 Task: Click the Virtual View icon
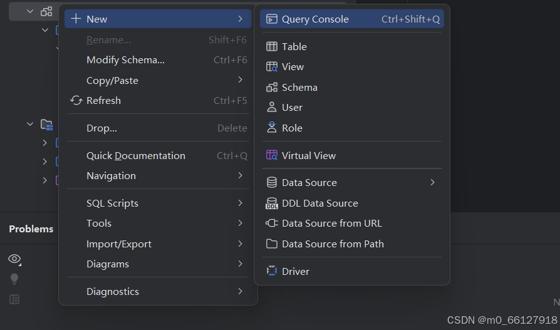(x=272, y=155)
